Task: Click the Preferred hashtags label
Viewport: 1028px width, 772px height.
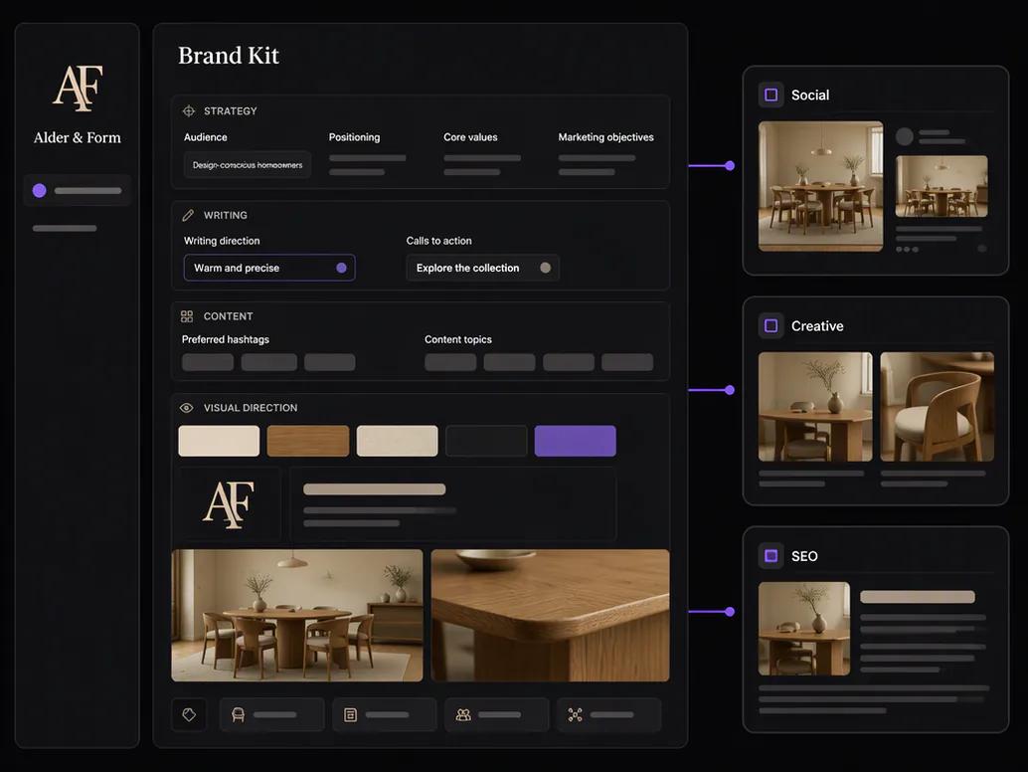Action: pyautogui.click(x=226, y=339)
